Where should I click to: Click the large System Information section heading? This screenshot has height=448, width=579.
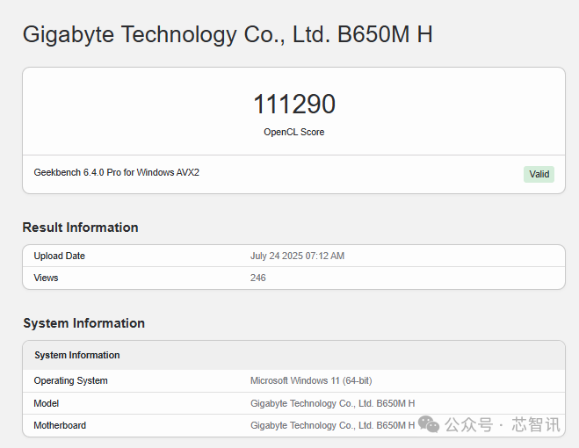83,323
